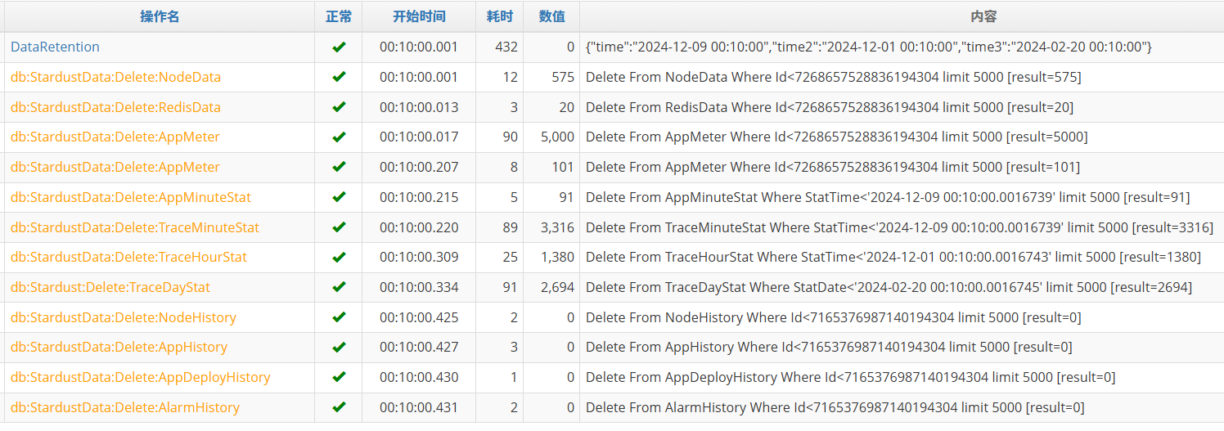The height and width of the screenshot is (431, 1224).
Task: Open the db:StardustData:Delete:NodeHistory link
Action: 123,317
